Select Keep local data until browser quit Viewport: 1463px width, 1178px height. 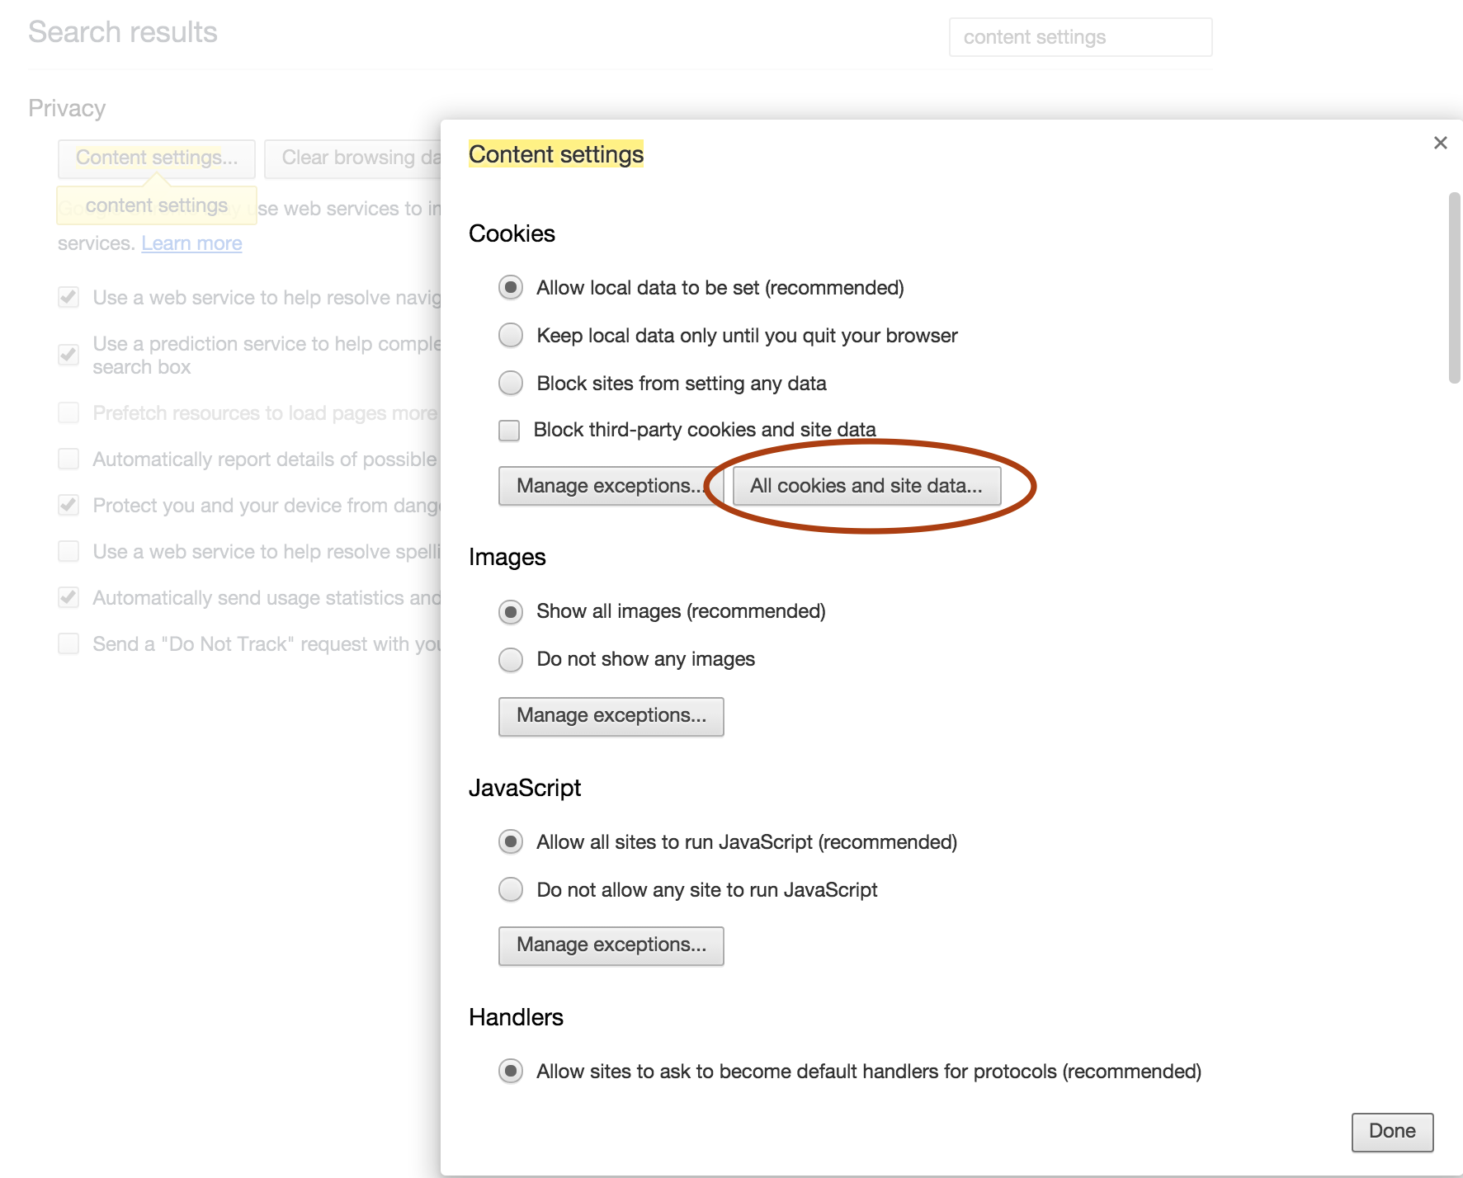510,335
